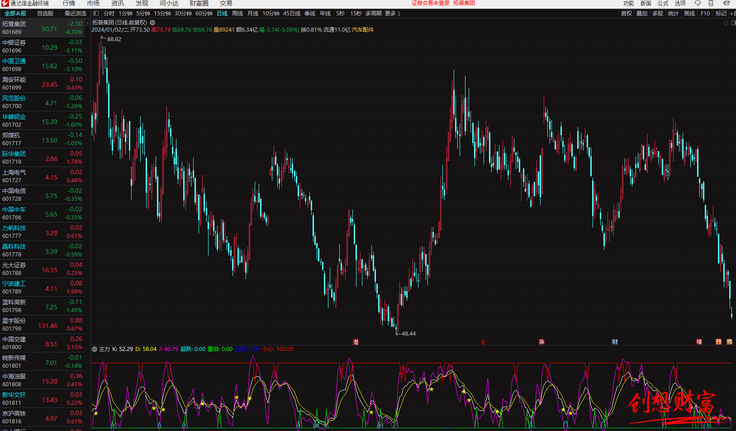Expand 拓普集团 chart title dropdown arrow
Image resolution: width=736 pixels, height=431 pixels.
[152, 23]
